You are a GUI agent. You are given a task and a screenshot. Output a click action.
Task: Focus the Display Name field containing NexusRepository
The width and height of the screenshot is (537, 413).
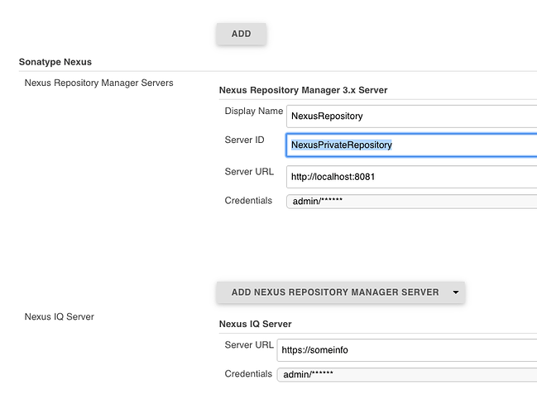coord(412,116)
